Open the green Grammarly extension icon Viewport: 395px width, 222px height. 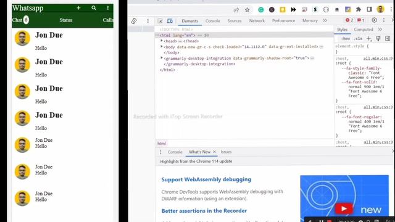point(261,10)
